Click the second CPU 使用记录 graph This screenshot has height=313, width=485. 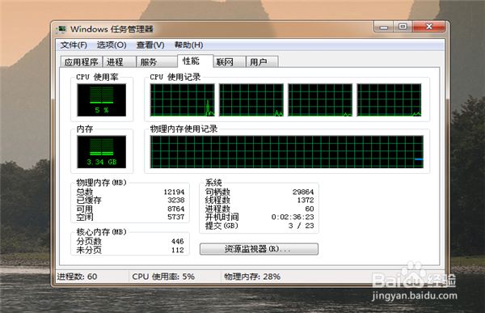(251, 100)
